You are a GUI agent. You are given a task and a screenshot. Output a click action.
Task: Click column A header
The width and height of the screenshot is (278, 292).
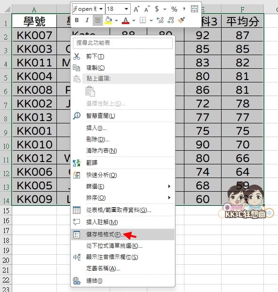pos(34,9)
